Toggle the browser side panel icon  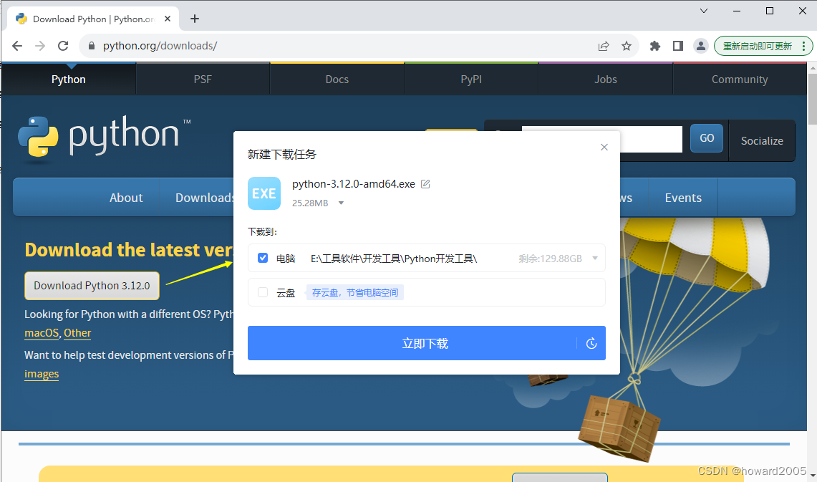click(x=678, y=46)
